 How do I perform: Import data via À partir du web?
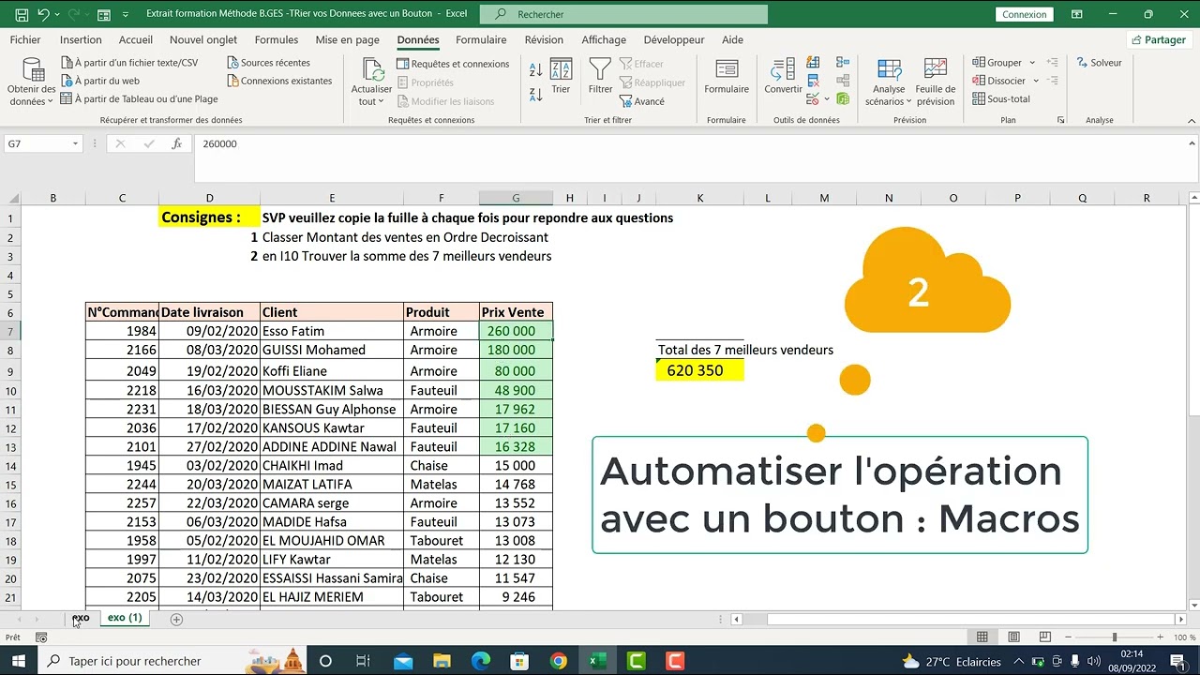click(x=100, y=81)
